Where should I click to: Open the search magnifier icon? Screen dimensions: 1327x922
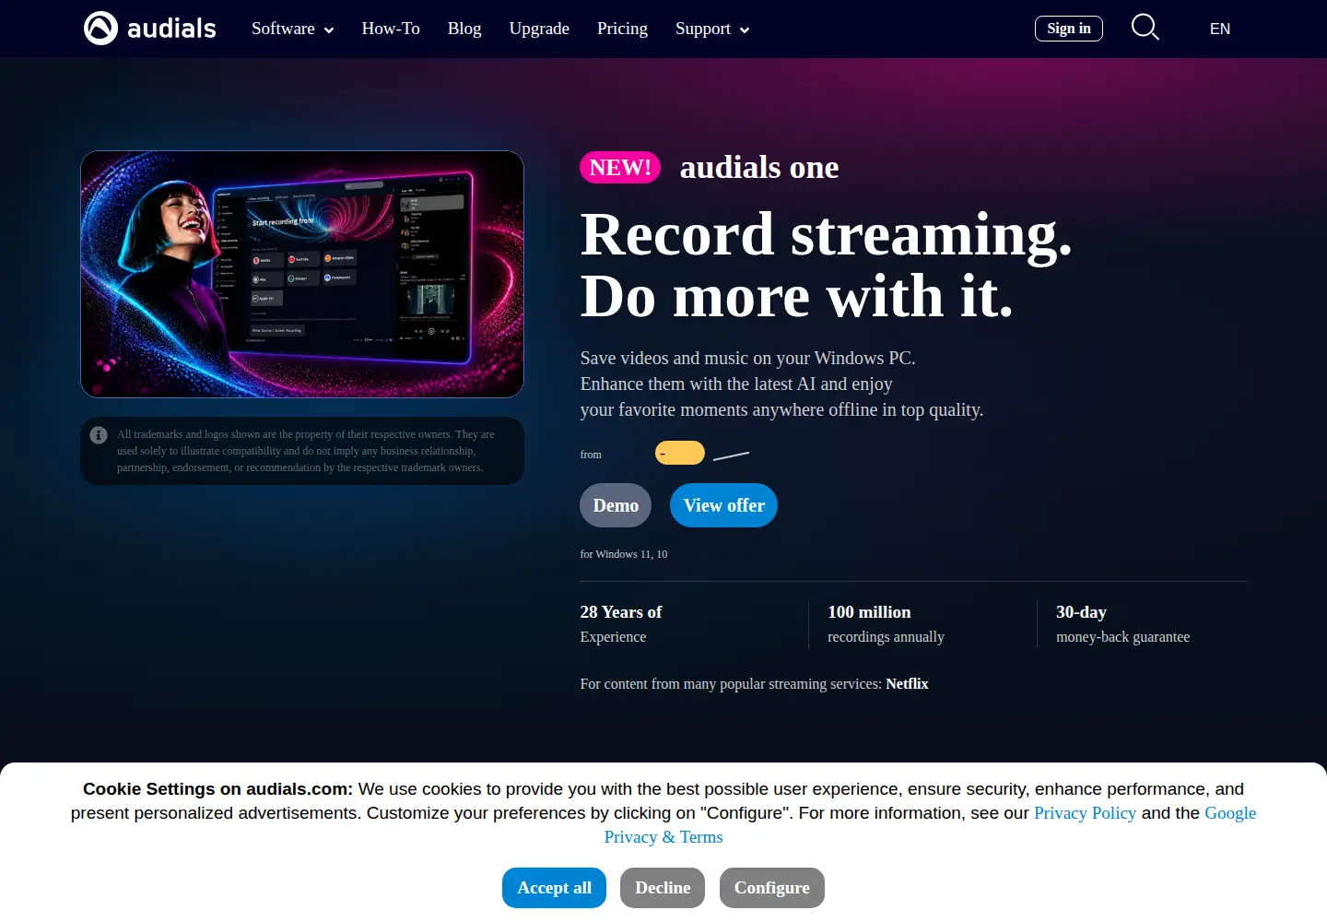click(1145, 28)
